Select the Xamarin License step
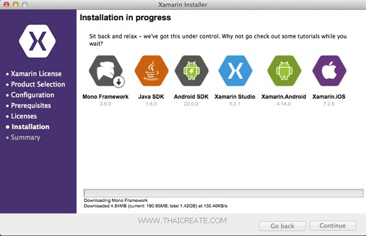 point(36,74)
